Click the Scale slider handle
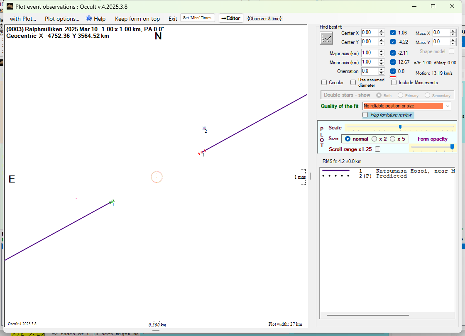465x336 pixels. pos(400,127)
